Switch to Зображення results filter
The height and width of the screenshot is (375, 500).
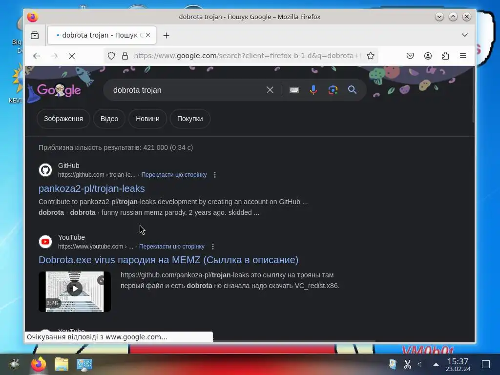coord(63,119)
